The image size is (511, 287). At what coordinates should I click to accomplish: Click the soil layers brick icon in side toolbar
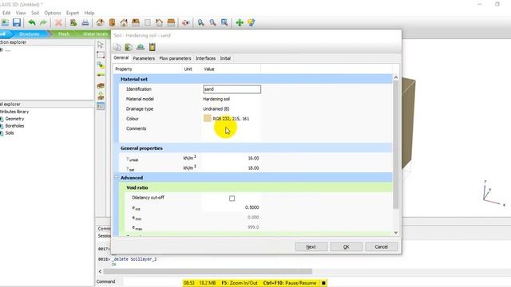[101, 85]
